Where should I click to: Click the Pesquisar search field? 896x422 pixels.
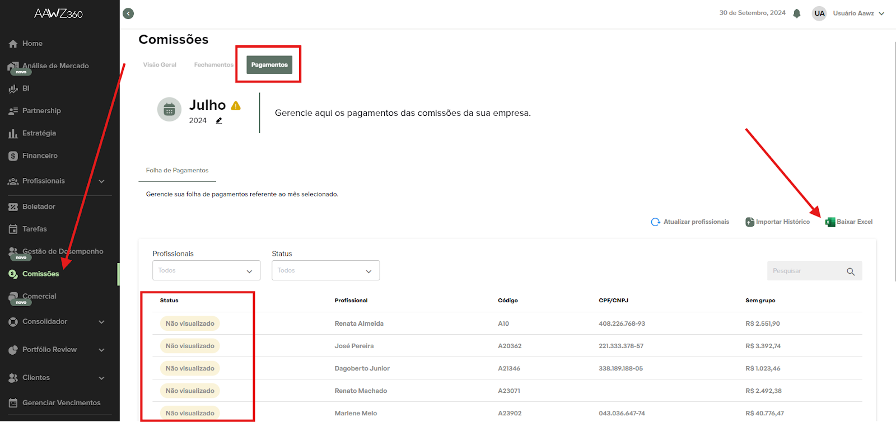[805, 271]
